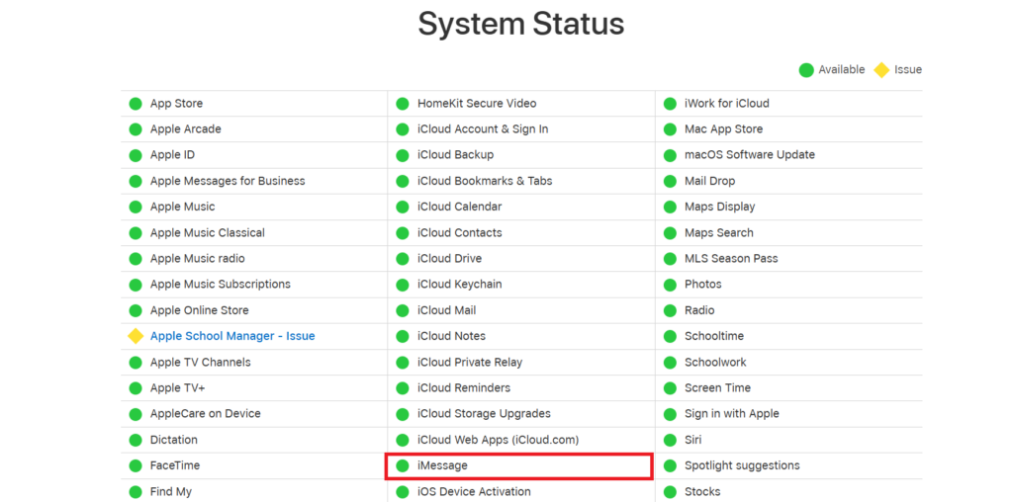
Task: Click the iCloud Backup entry
Action: point(455,155)
